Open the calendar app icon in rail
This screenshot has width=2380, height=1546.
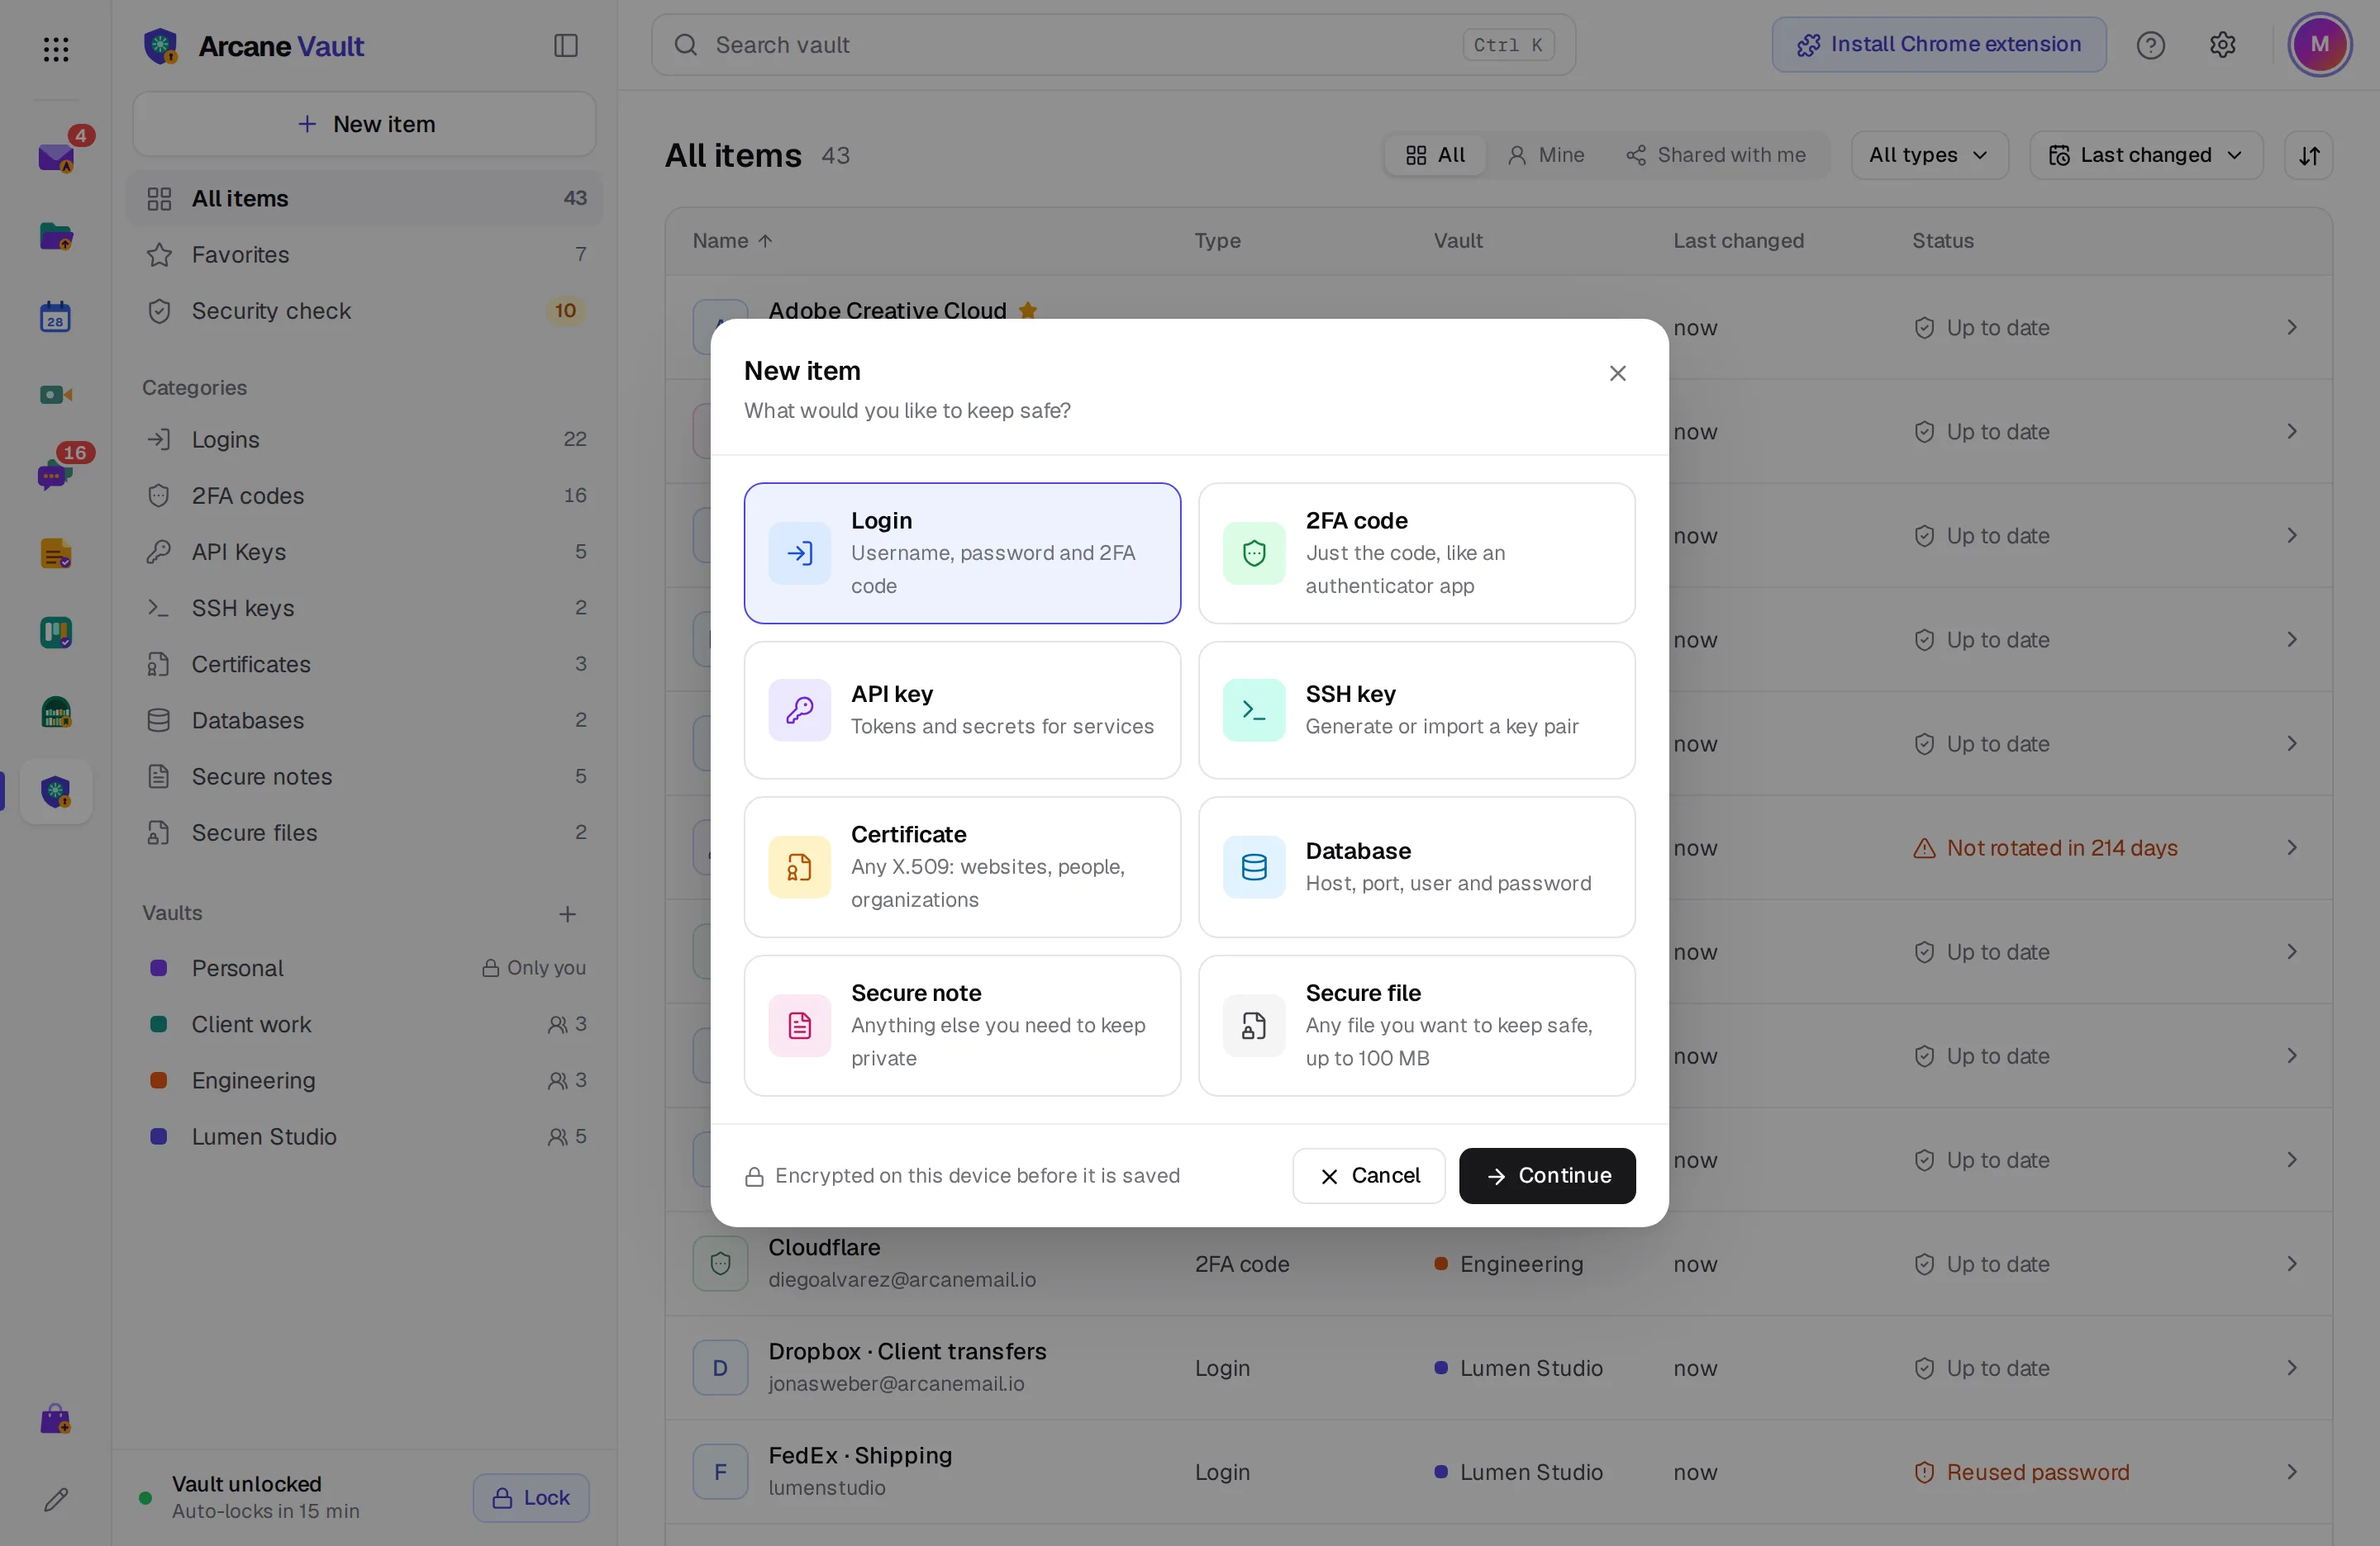click(x=56, y=315)
